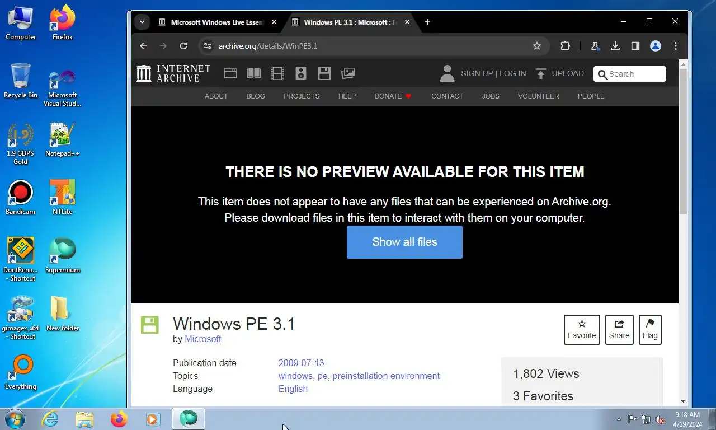Close the Windows PE 3.1 tab
This screenshot has width=716, height=430.
tap(407, 22)
